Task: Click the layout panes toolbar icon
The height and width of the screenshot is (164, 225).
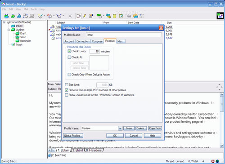Action: [142, 16]
